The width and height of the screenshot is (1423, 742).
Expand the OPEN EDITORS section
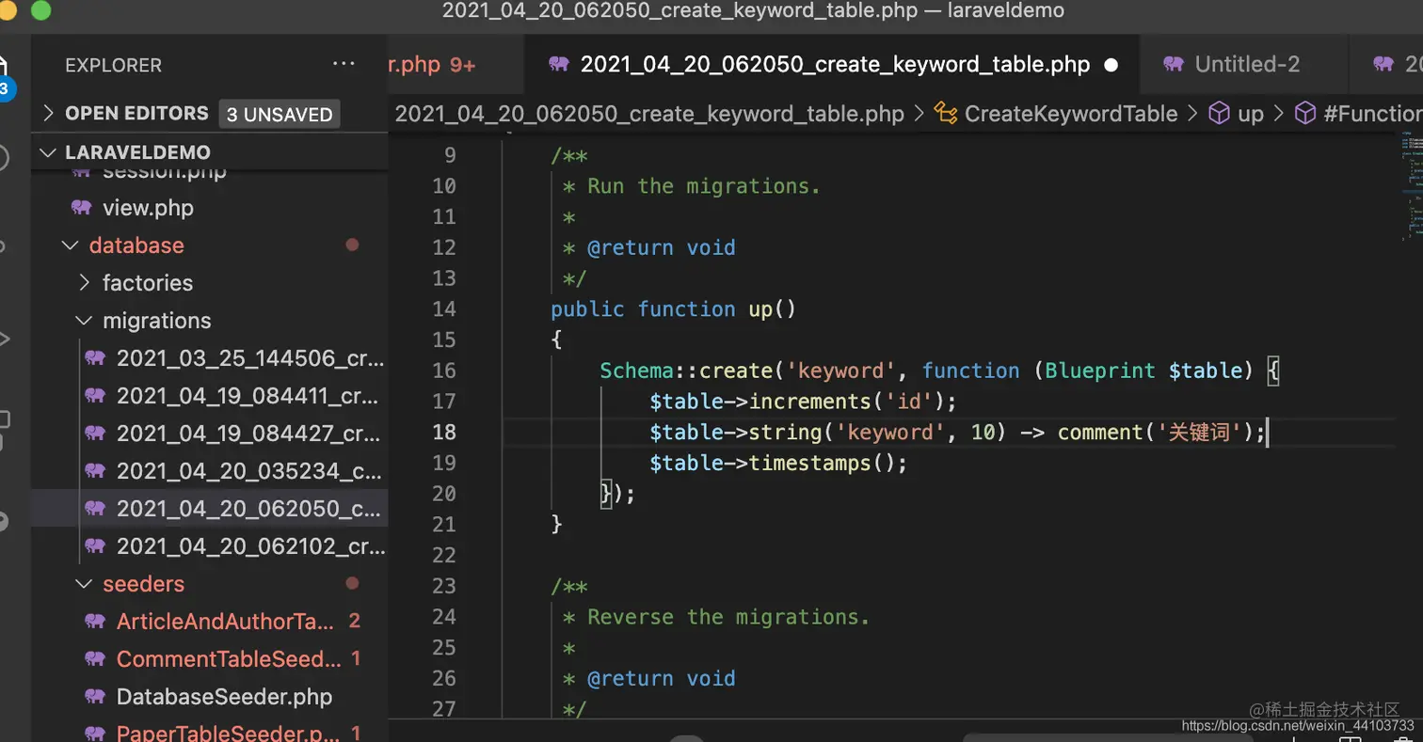pyautogui.click(x=49, y=113)
